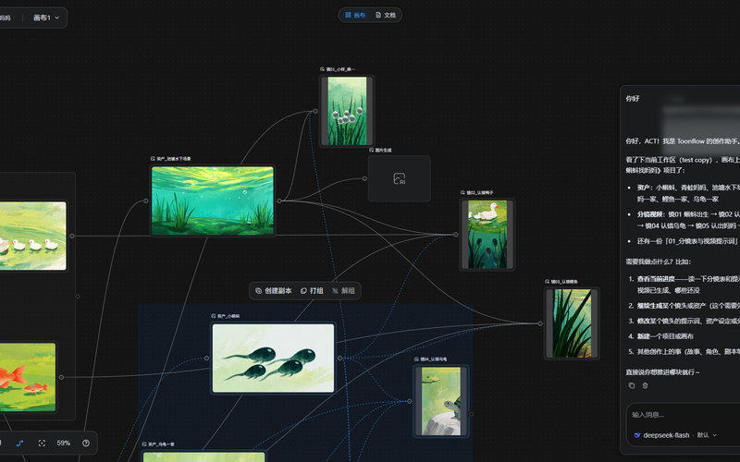This screenshot has width=740, height=462.
Task: Switch to the 文档 document tab
Action: [386, 15]
